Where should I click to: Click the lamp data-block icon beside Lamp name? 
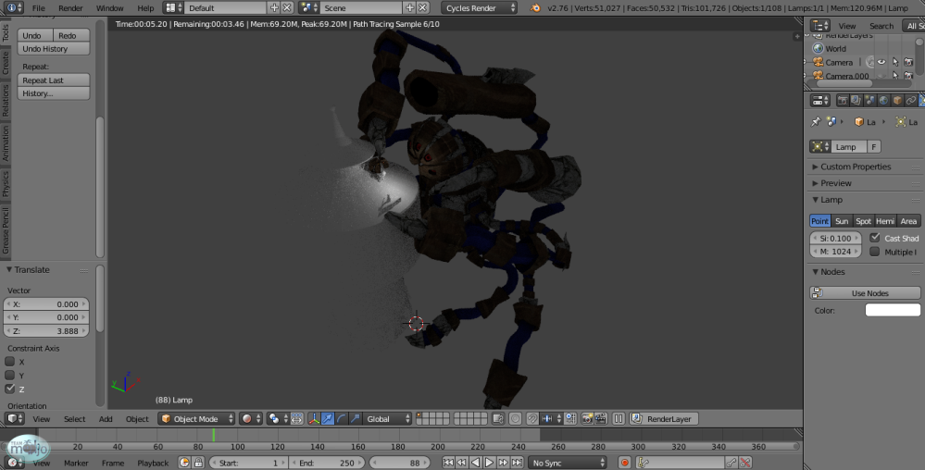point(819,146)
